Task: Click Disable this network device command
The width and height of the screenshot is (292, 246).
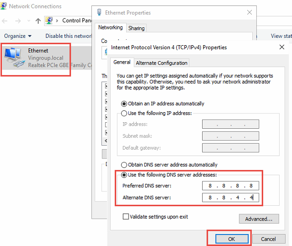Action: pyautogui.click(x=69, y=36)
